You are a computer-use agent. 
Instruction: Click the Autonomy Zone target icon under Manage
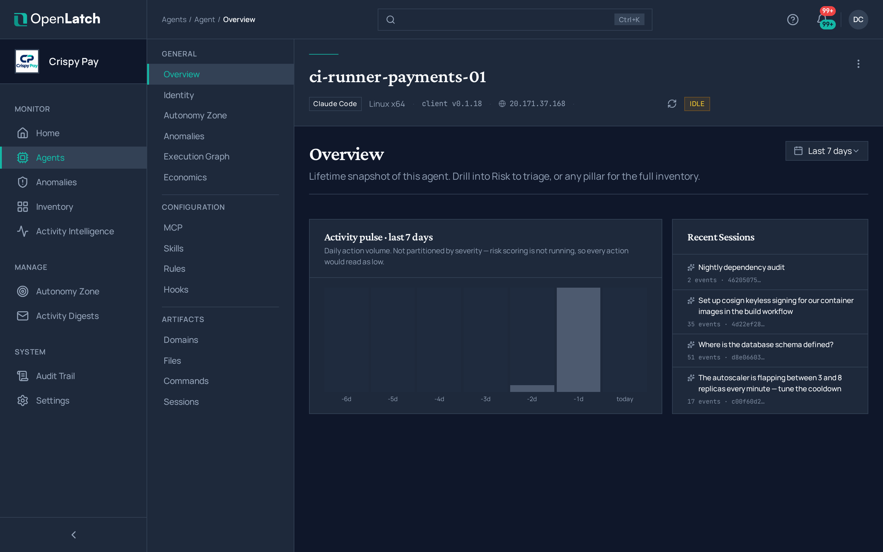pyautogui.click(x=23, y=291)
